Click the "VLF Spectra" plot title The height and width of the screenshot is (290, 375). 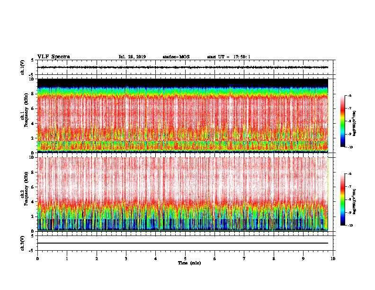point(54,57)
